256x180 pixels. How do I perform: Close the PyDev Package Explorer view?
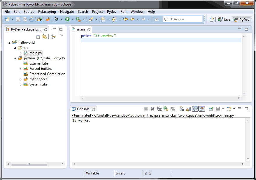(45, 29)
